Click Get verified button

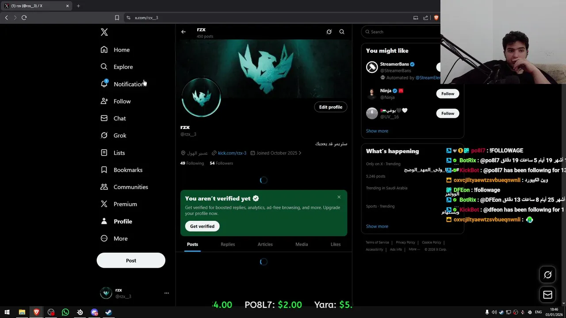click(202, 226)
